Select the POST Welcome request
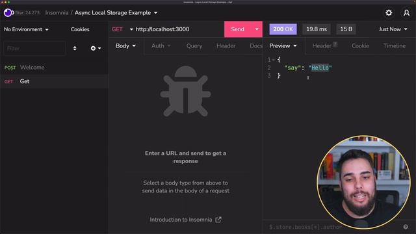 coord(54,68)
